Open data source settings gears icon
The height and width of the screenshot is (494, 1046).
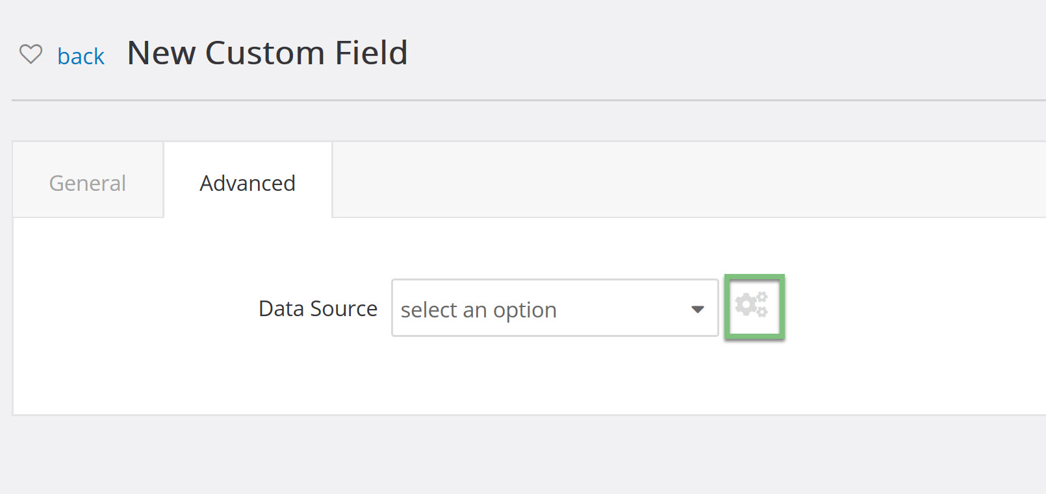click(752, 304)
